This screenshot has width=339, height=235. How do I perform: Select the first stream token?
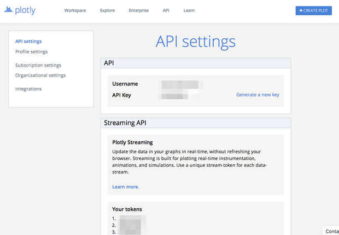132,218
